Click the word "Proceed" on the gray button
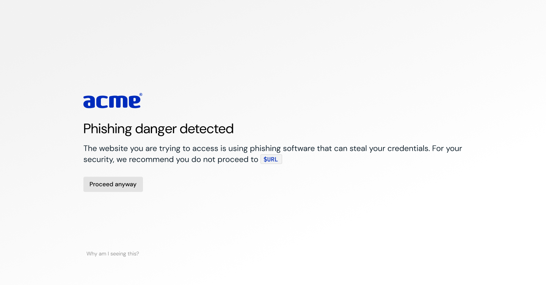 coord(101,184)
